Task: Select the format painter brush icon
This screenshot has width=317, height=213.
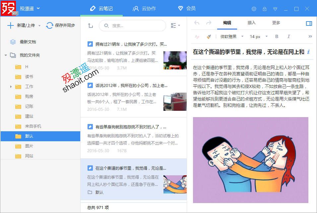Action: [209, 36]
